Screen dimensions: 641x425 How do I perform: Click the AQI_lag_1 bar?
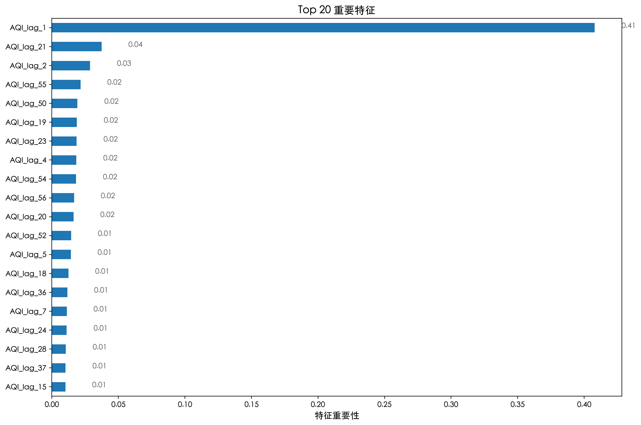click(x=323, y=28)
